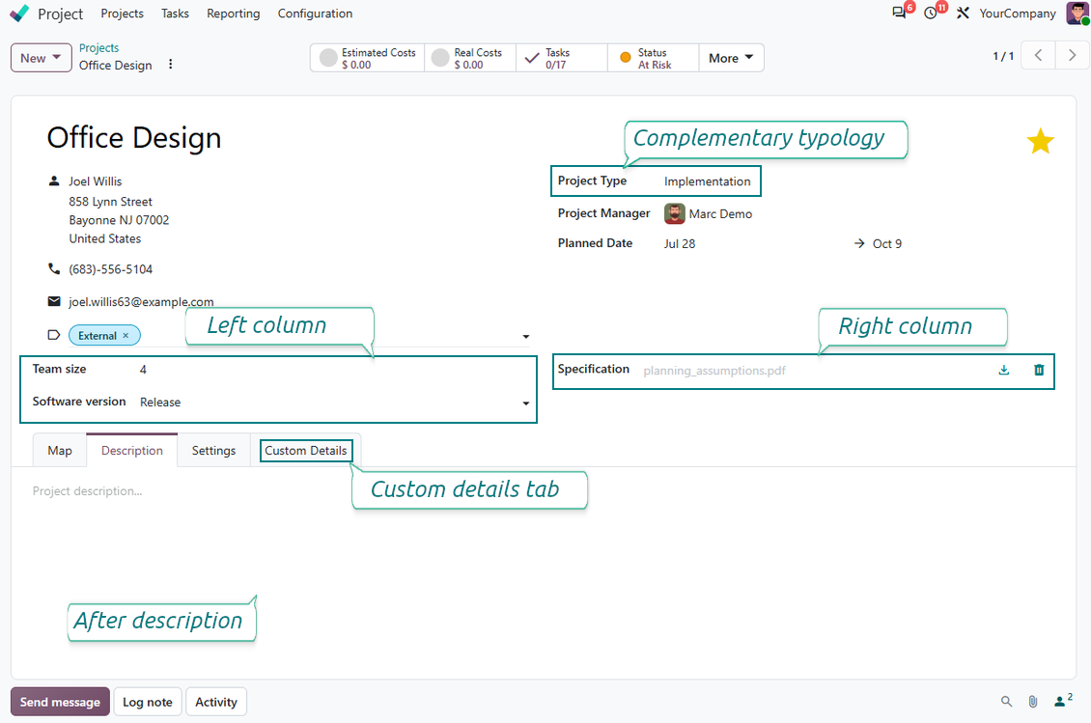Viewport: 1091px width, 723px height.
Task: Open the attachments paperclip
Action: 1033,702
